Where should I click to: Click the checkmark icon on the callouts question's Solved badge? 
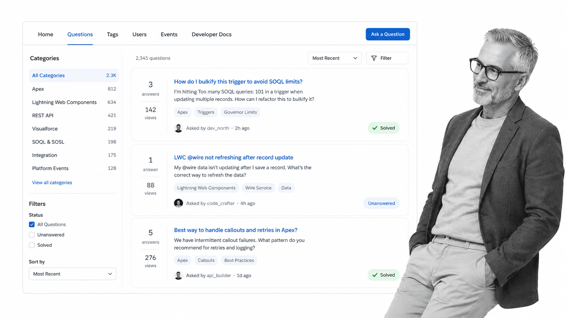(375, 275)
